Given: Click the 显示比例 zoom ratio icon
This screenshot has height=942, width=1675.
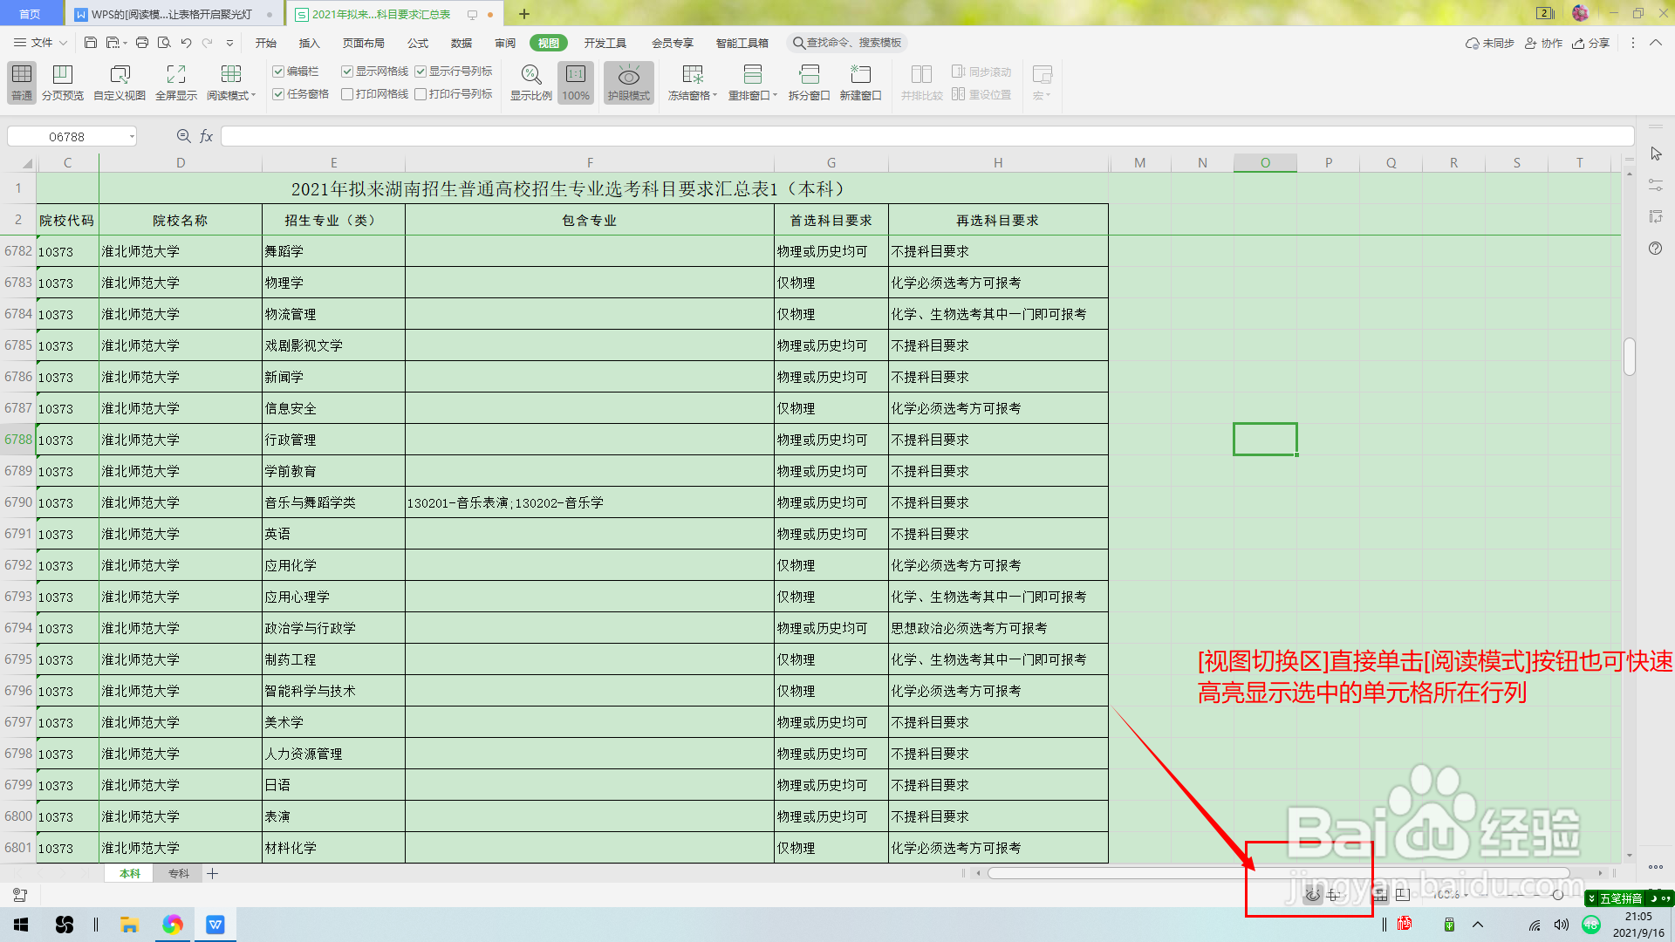Looking at the screenshot, I should click(x=530, y=75).
